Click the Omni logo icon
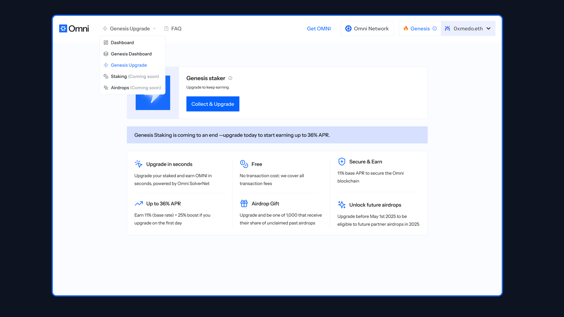 pos(63,28)
